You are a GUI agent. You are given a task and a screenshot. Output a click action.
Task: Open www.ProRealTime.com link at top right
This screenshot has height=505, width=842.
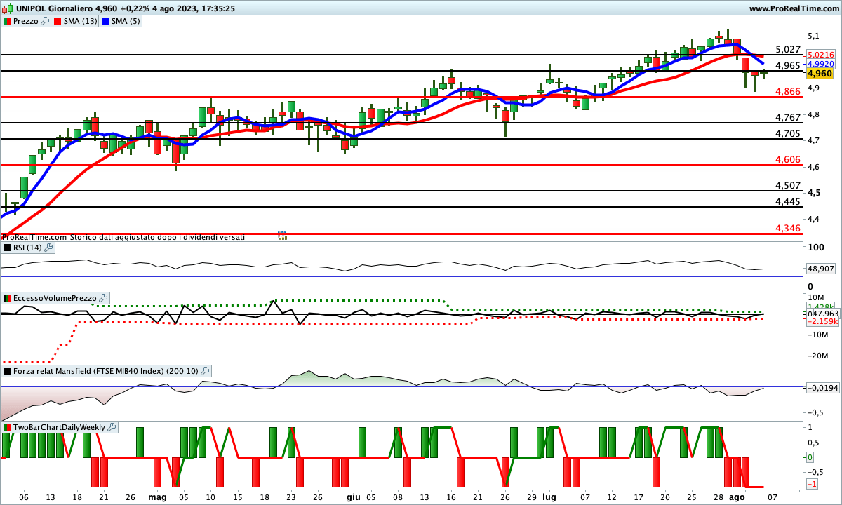pyautogui.click(x=793, y=8)
